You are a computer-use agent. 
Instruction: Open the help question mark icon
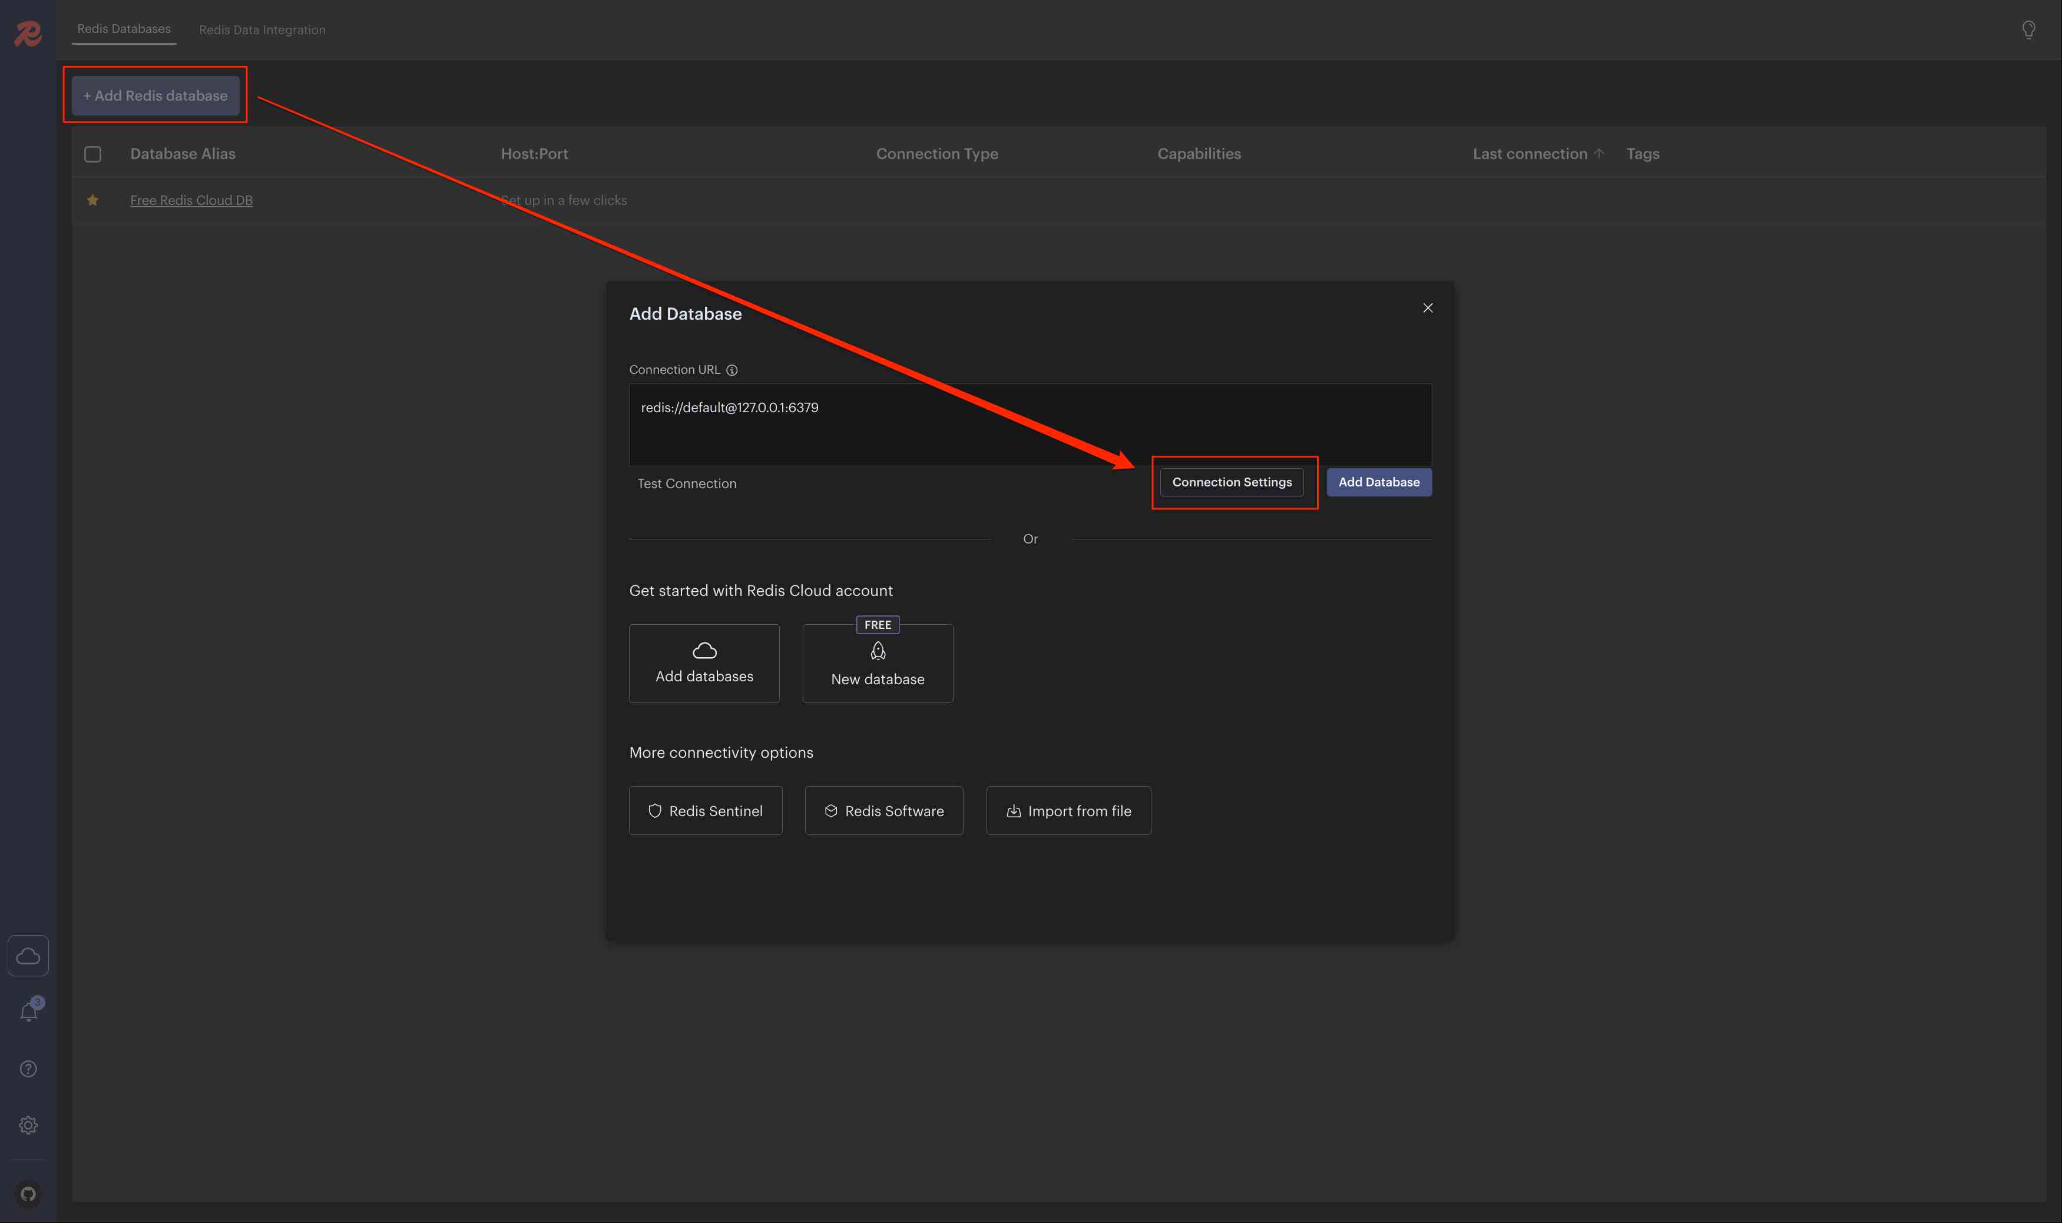click(x=28, y=1069)
